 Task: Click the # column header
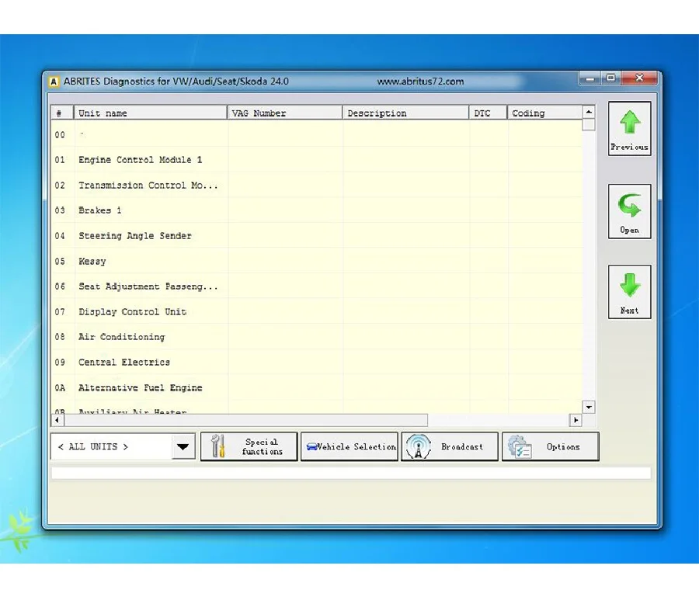62,113
